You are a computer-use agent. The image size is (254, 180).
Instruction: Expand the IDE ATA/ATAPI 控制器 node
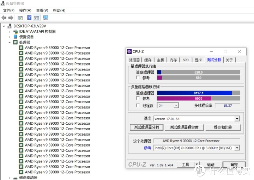point(10,32)
